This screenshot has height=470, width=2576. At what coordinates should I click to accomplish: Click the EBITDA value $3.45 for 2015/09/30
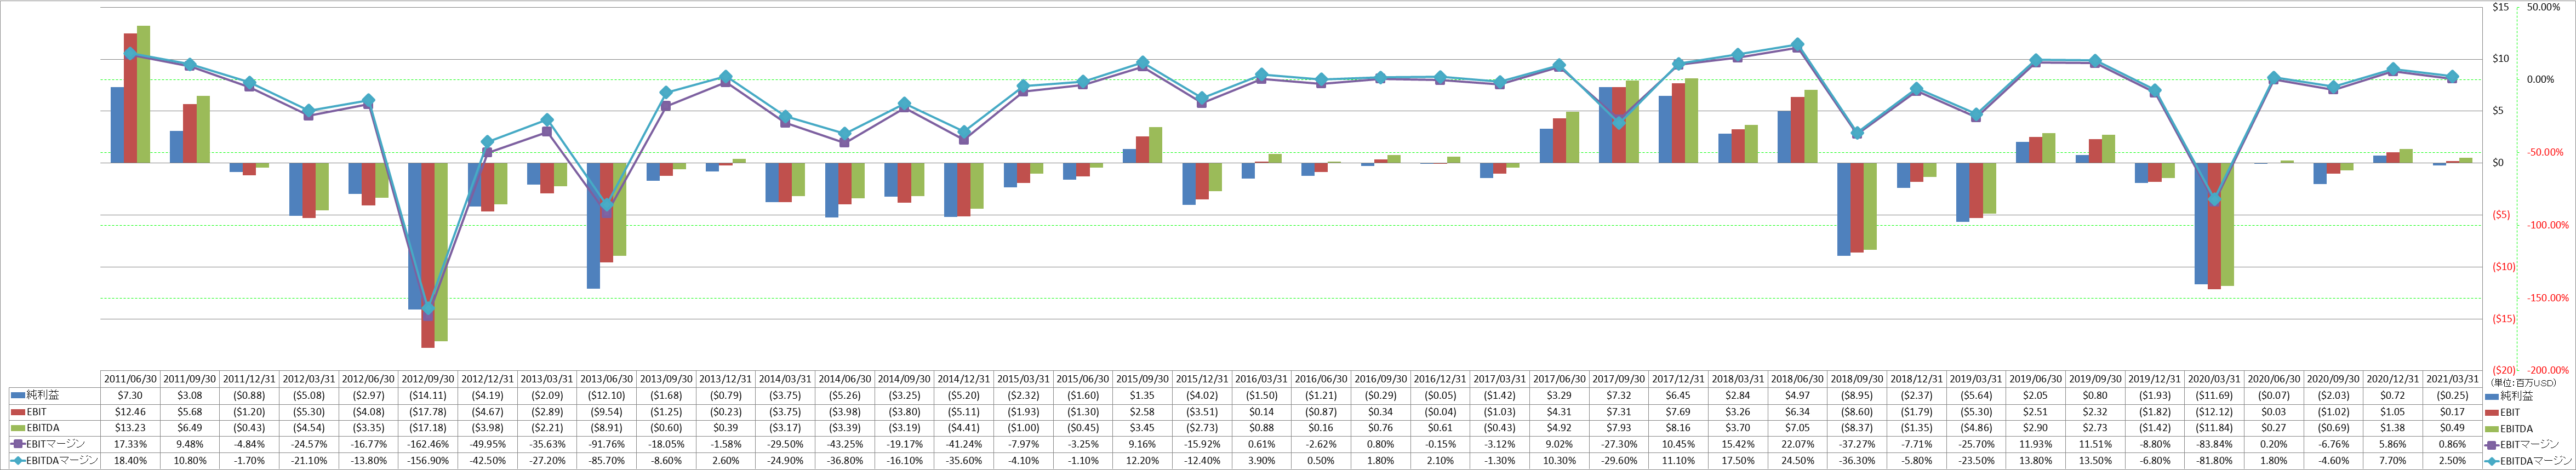[1142, 428]
